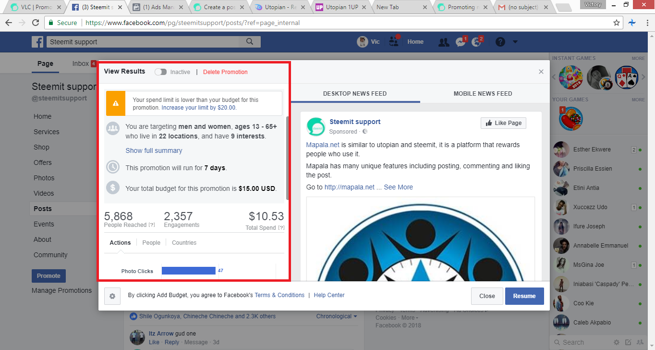Image resolution: width=655 pixels, height=350 pixels.
Task: Click the Close button in dialog
Action: click(x=487, y=296)
